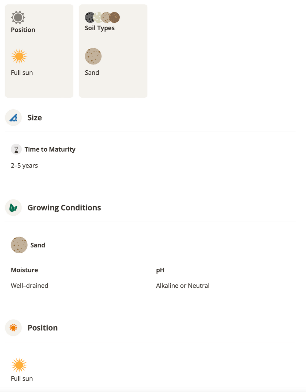Image resolution: width=306 pixels, height=392 pixels.
Task: Click the Time to Maturity label
Action: click(50, 149)
